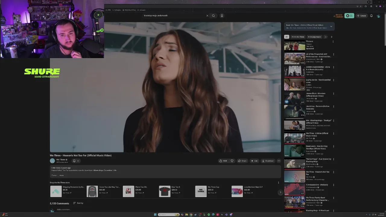
Task: Open options for the Lights Are On video
Action: tap(334, 80)
